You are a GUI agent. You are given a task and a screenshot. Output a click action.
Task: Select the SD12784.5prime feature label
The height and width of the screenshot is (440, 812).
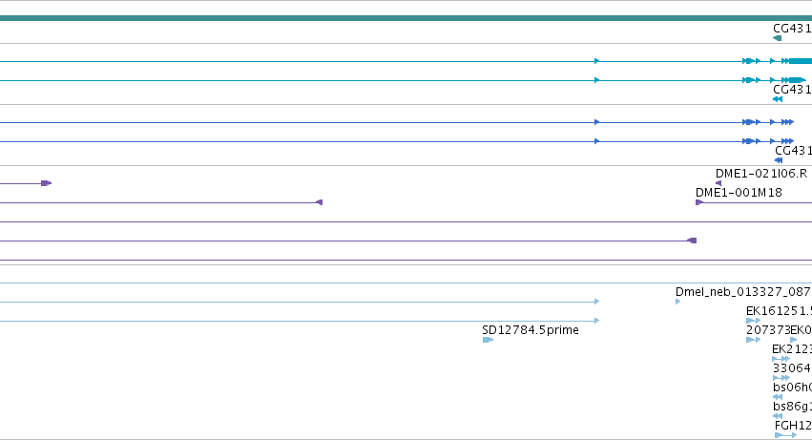531,330
